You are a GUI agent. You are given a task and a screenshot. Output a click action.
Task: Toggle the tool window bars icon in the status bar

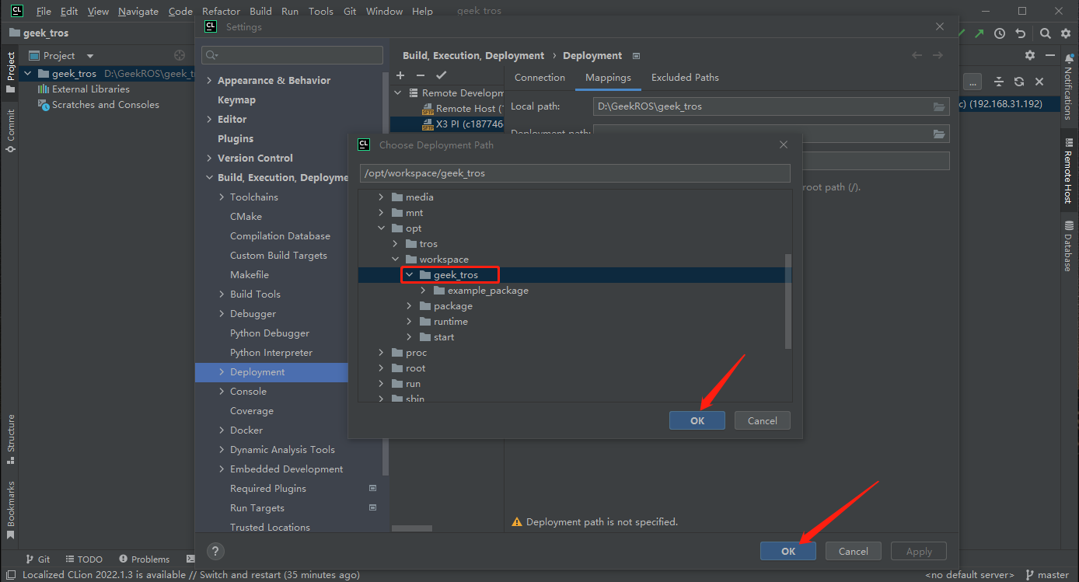(9, 575)
